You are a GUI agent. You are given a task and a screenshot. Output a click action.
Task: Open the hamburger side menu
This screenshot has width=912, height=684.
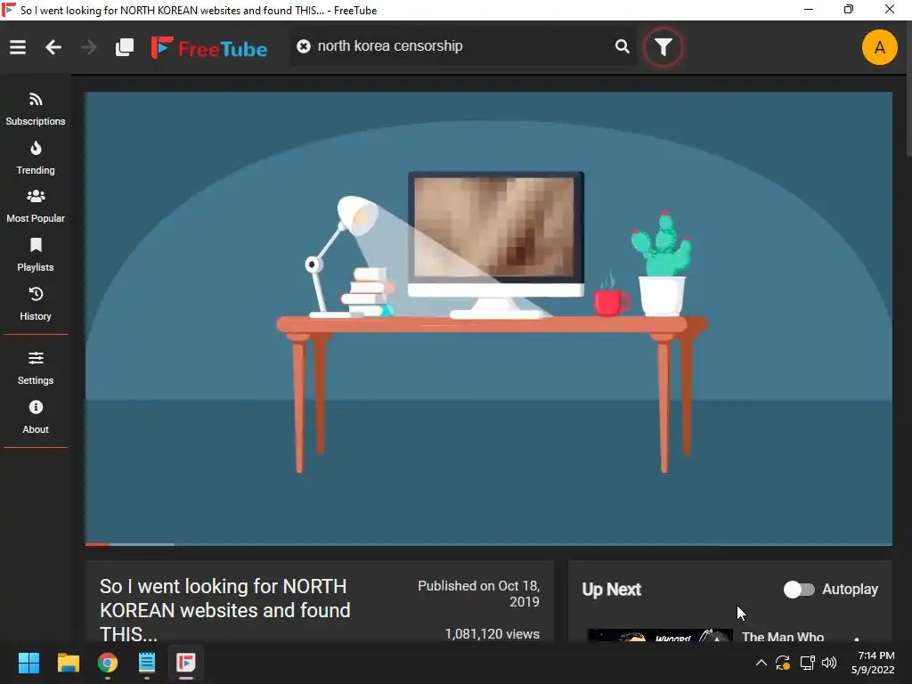[x=18, y=47]
